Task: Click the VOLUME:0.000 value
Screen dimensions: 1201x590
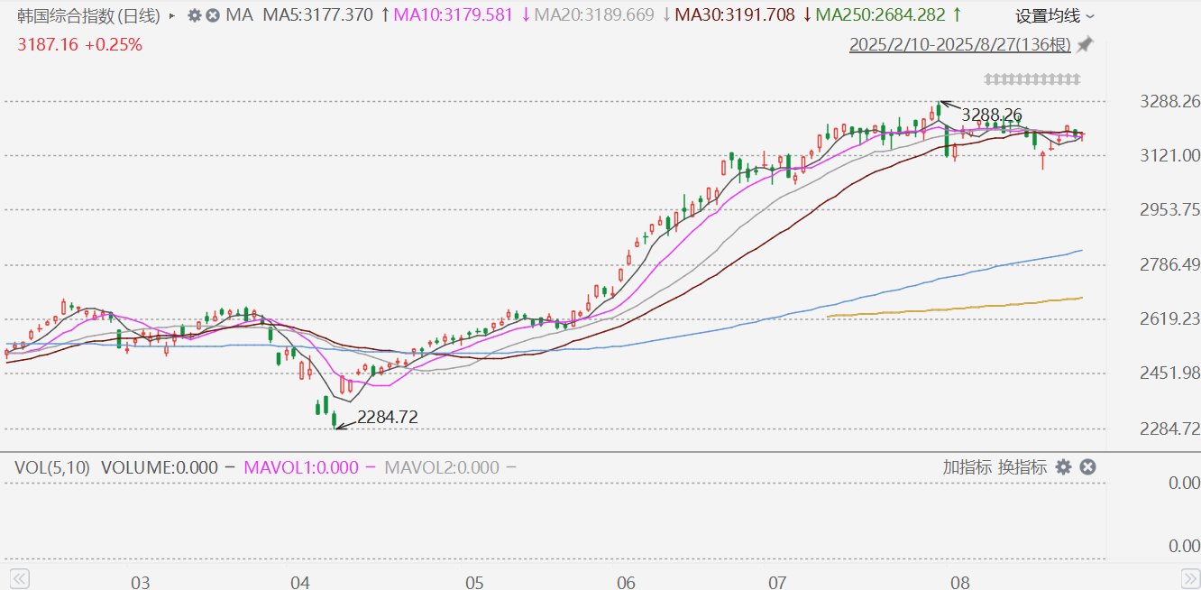Action: pyautogui.click(x=160, y=467)
